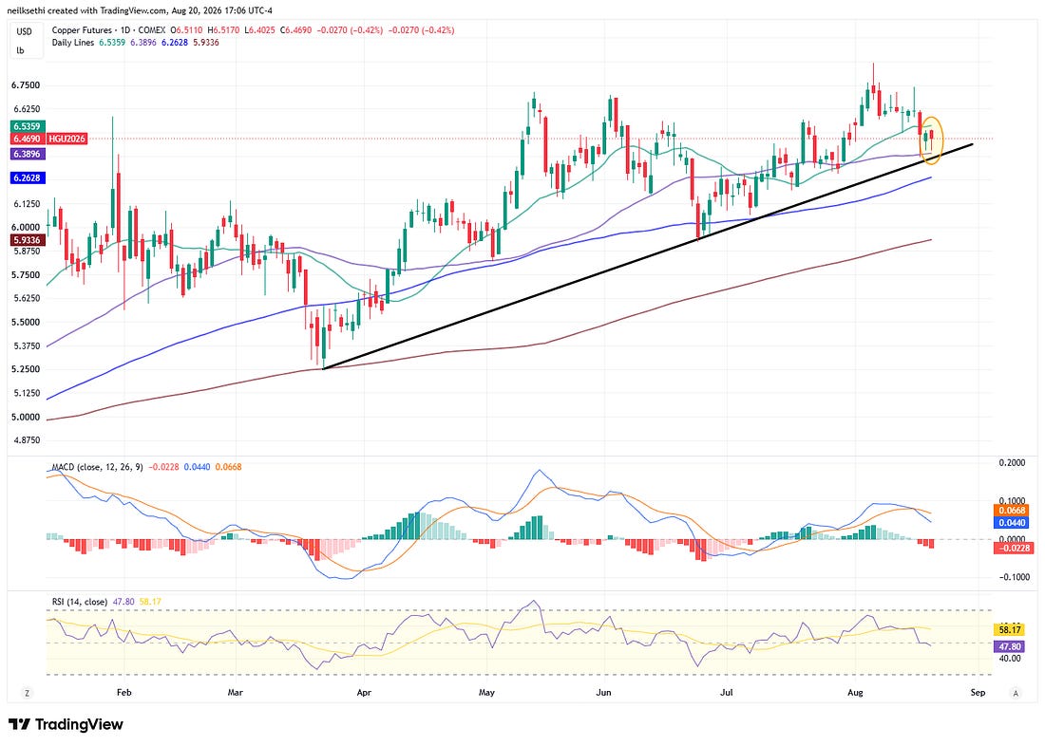Click the 6.5359 green price label
Image resolution: width=1045 pixels, height=746 pixels.
coord(27,126)
